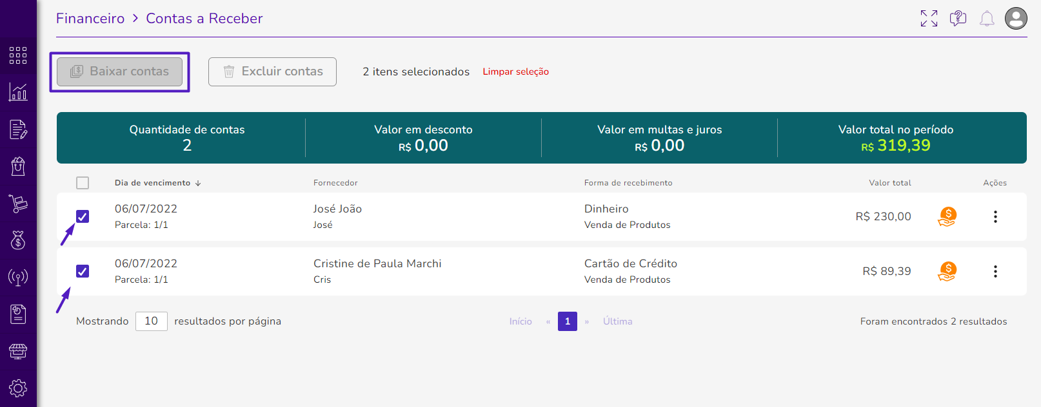The width and height of the screenshot is (1041, 407).
Task: Open the store front sidebar icon
Action: pos(18,352)
